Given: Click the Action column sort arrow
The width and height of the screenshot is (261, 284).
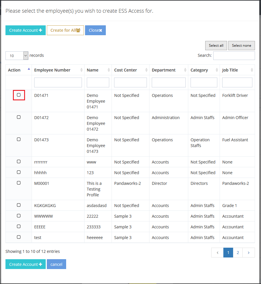Looking at the screenshot, I should [29, 69].
